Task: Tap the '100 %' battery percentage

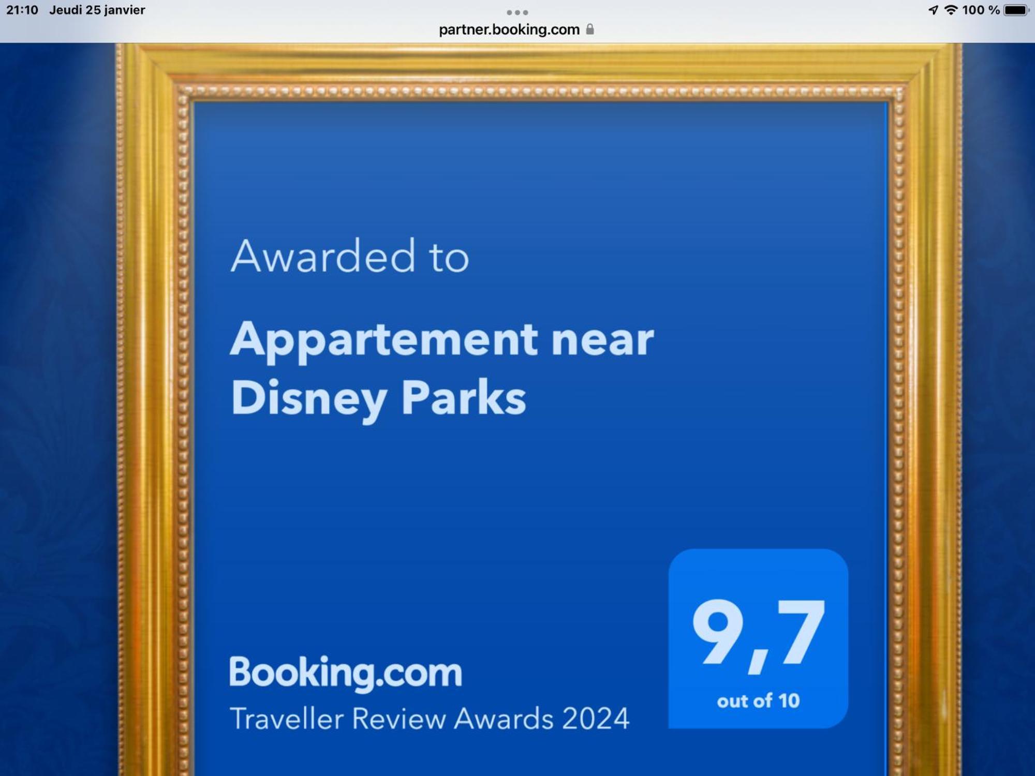Action: [981, 10]
